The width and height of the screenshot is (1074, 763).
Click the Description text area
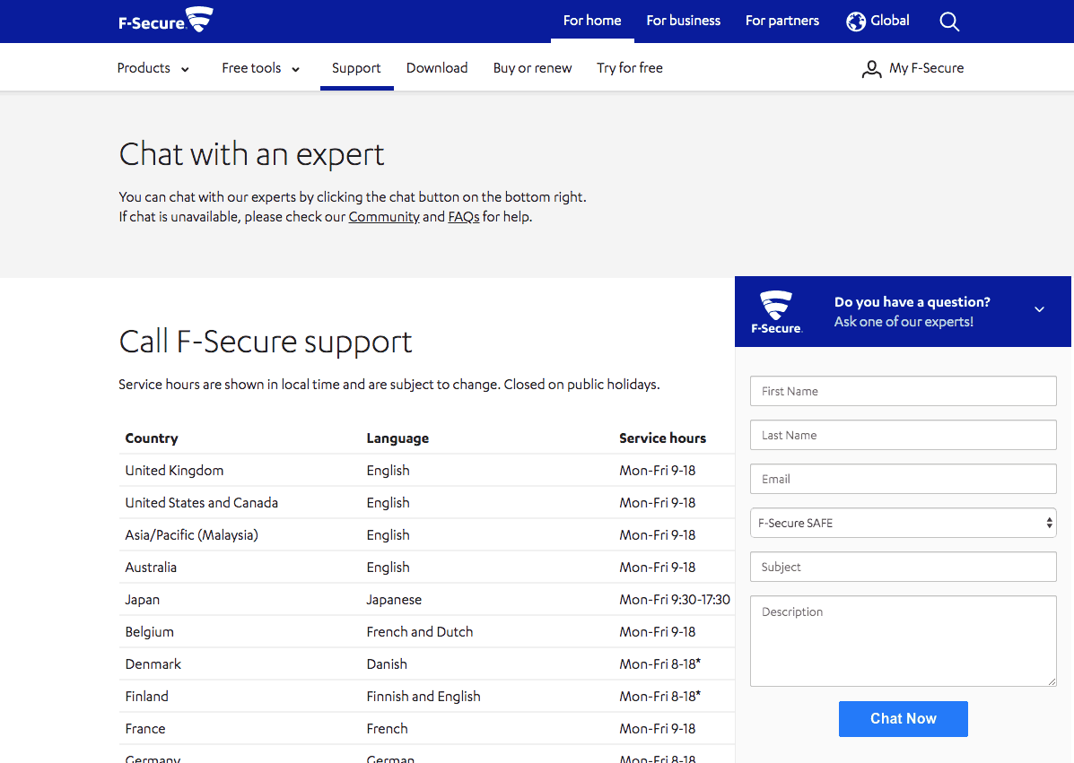(x=903, y=640)
